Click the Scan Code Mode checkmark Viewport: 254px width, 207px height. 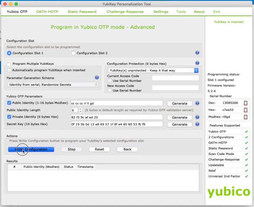(247, 154)
